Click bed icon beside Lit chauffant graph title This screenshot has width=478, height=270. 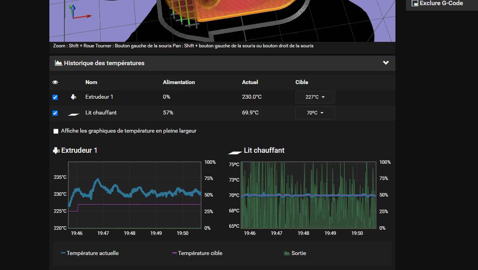pos(235,152)
